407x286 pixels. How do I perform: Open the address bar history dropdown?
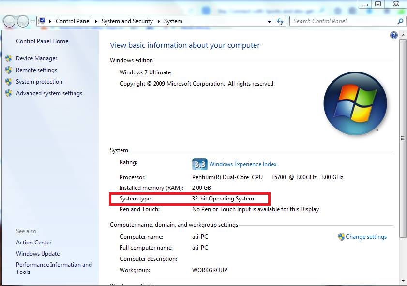click(x=269, y=22)
